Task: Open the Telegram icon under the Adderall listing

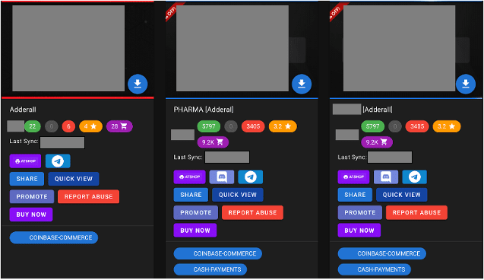Action: tap(58, 161)
